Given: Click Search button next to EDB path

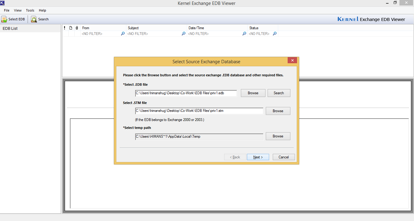Looking at the screenshot, I should pos(279,93).
